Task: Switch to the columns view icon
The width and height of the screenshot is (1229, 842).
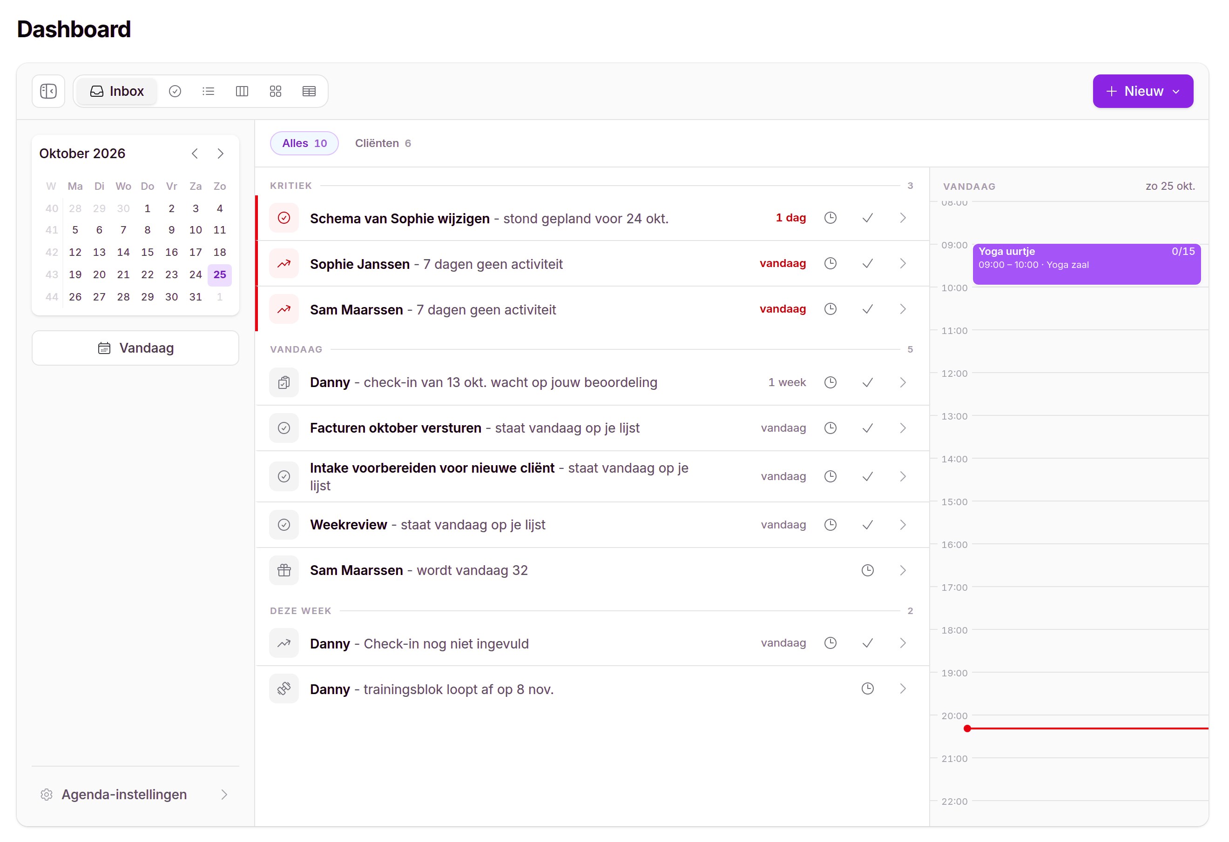Action: pos(242,92)
